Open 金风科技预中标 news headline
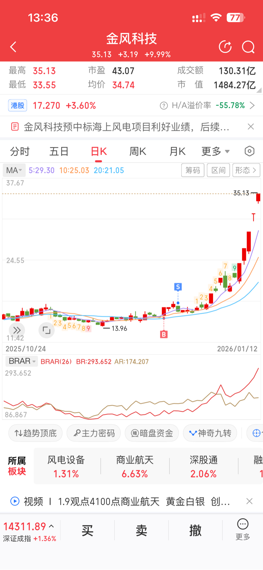 click(x=126, y=127)
